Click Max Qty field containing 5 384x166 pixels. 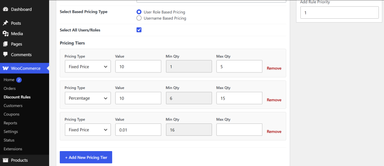239,66
